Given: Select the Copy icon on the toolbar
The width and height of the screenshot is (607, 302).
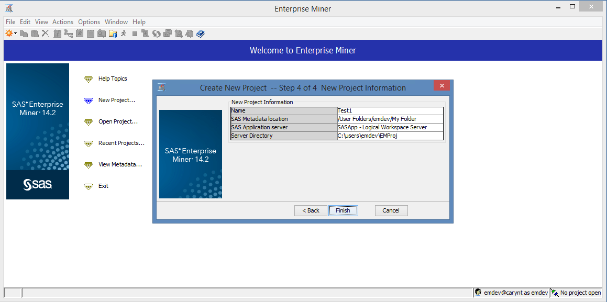Looking at the screenshot, I should pyautogui.click(x=25, y=33).
